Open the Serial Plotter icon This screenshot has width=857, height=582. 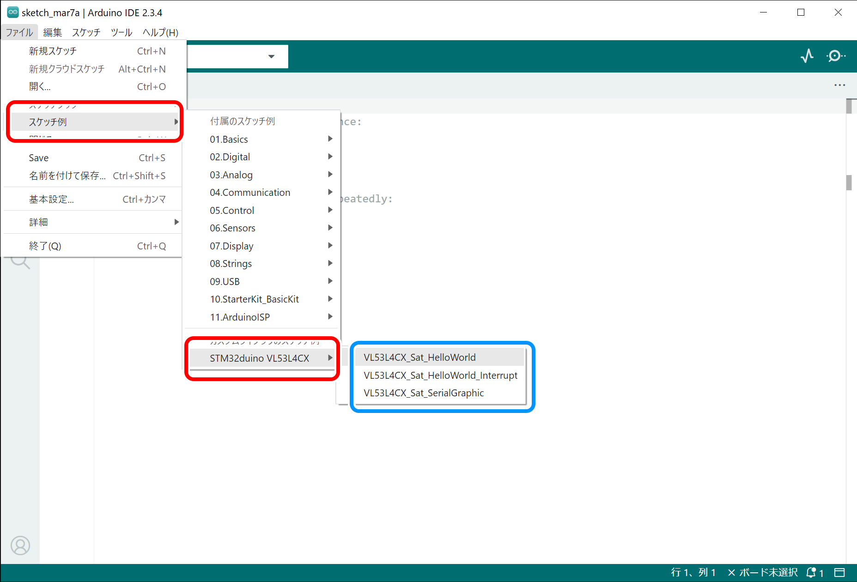click(x=807, y=56)
